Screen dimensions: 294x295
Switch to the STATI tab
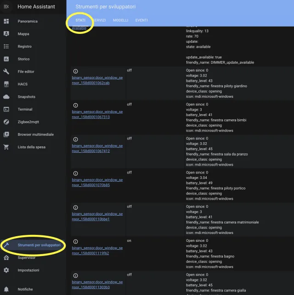point(80,20)
